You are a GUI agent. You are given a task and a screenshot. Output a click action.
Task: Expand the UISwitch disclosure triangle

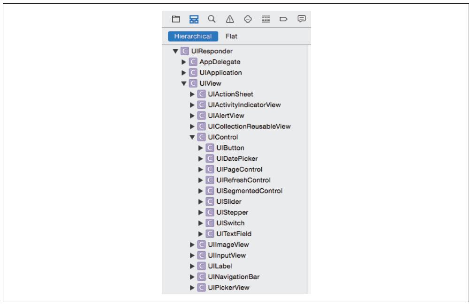tap(201, 223)
